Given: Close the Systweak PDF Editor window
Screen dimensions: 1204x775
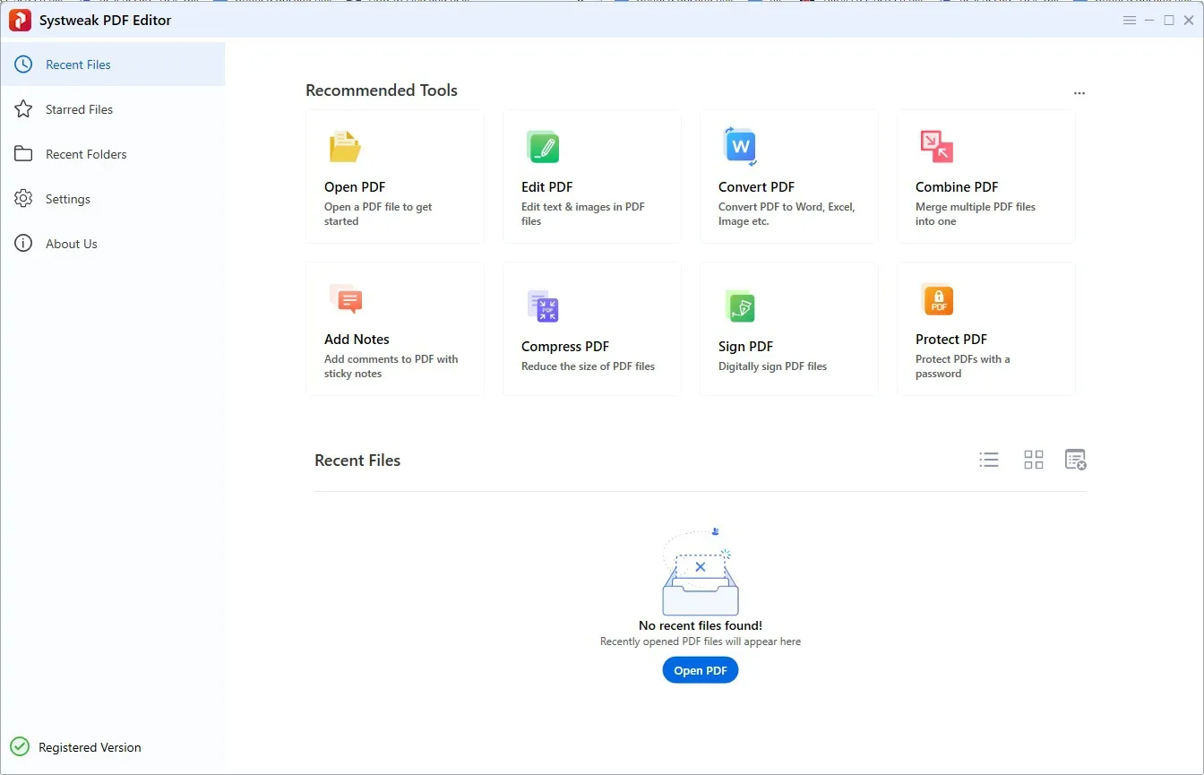Looking at the screenshot, I should pos(1189,21).
